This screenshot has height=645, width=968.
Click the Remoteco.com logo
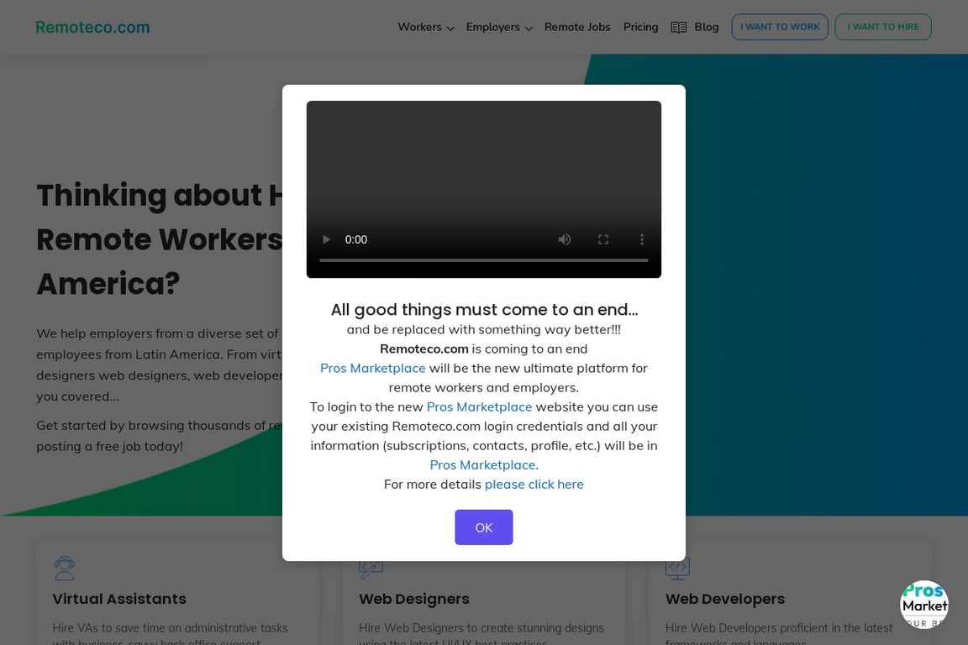pyautogui.click(x=92, y=27)
